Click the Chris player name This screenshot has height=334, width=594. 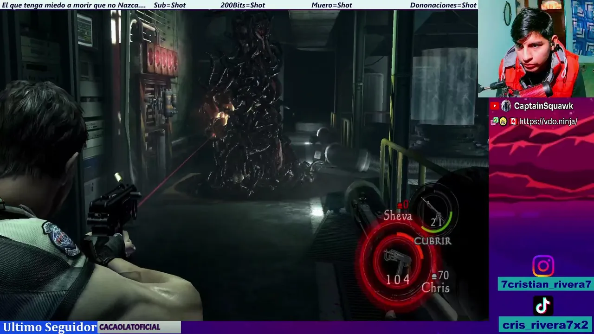[435, 288]
